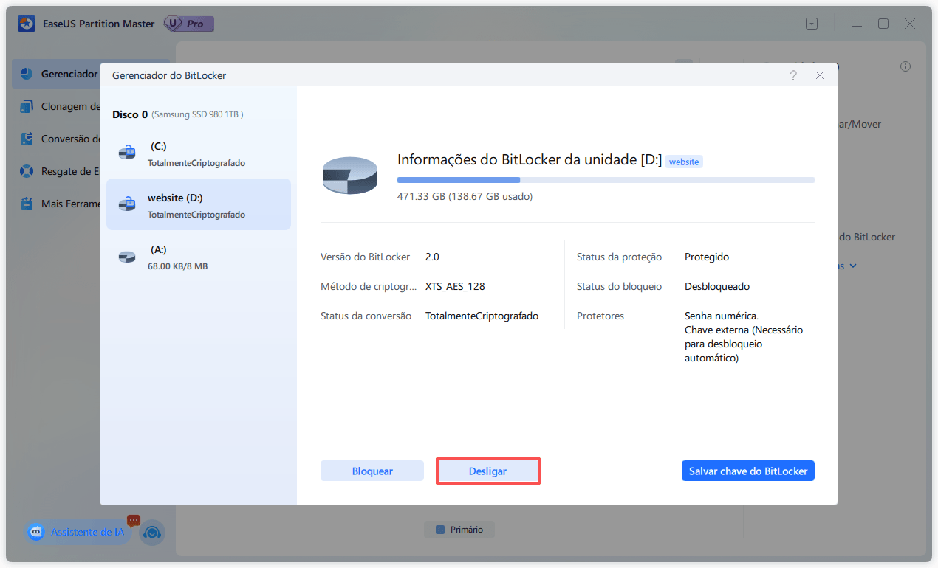The image size is (938, 568).
Task: Click the Primário legend item
Action: tap(459, 530)
